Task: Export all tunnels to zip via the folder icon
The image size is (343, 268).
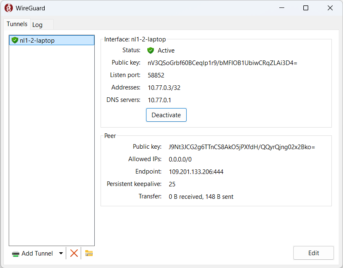Action: click(89, 253)
